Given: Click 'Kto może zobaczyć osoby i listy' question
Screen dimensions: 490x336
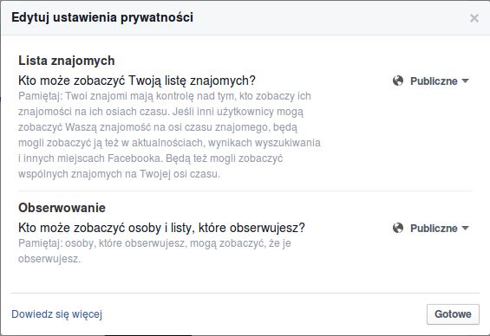Looking at the screenshot, I should (x=161, y=228).
